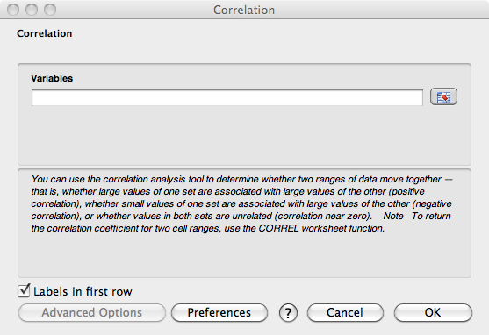
Task: Click empty space in the Variables group box
Action: tap(244, 136)
